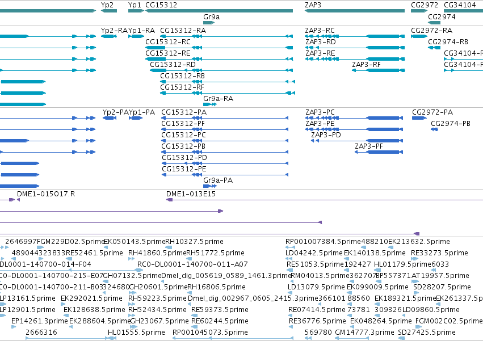Select RP001007384.5prime feature

[323, 242]
